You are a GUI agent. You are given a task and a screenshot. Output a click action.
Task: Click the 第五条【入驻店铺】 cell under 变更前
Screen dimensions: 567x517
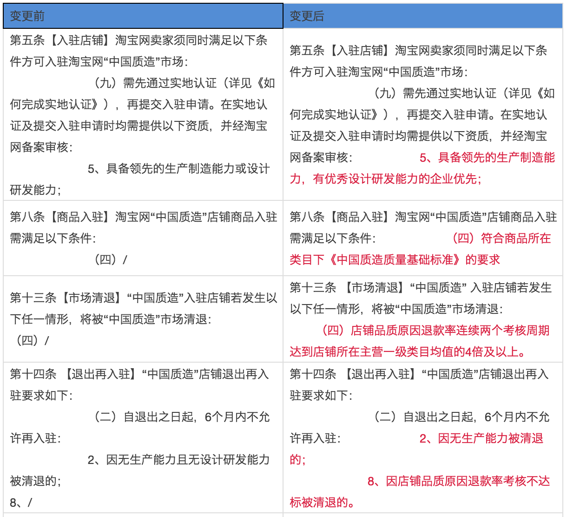tap(143, 115)
